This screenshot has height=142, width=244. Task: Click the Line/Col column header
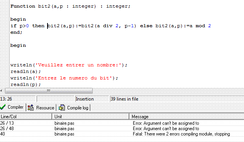tap(26, 116)
